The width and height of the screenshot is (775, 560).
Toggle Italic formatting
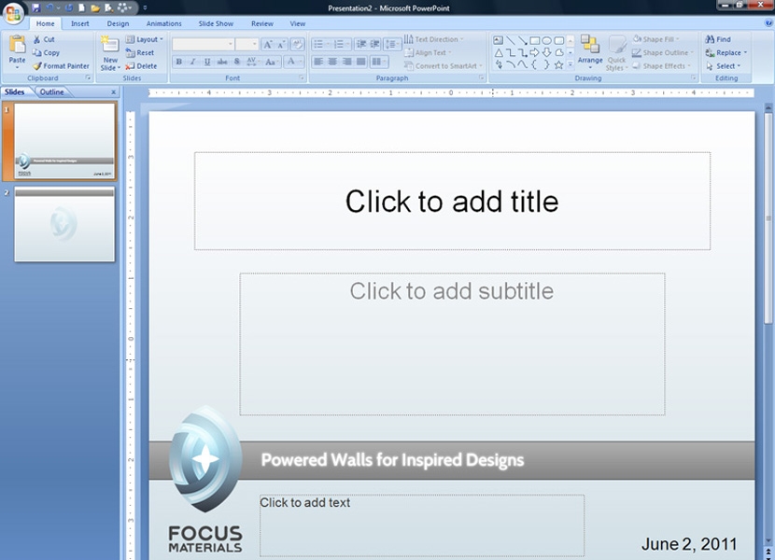point(192,62)
